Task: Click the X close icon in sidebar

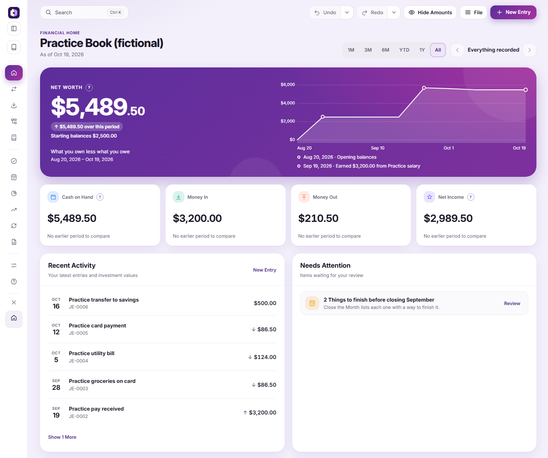Action: [x=14, y=302]
